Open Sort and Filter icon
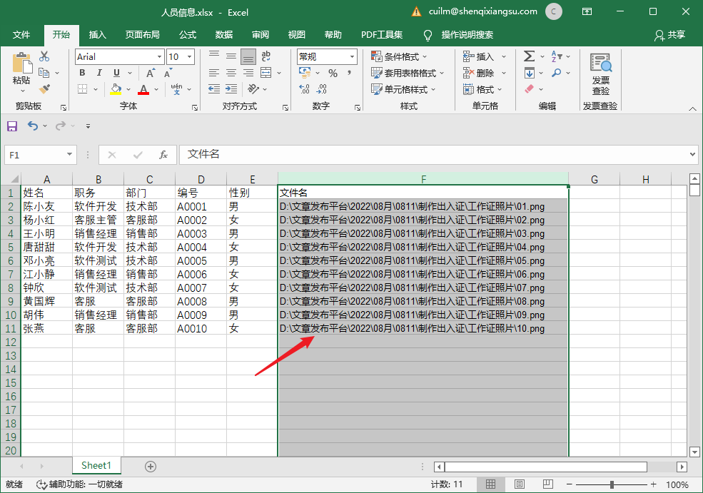Viewport: 703px width, 493px height. point(557,56)
